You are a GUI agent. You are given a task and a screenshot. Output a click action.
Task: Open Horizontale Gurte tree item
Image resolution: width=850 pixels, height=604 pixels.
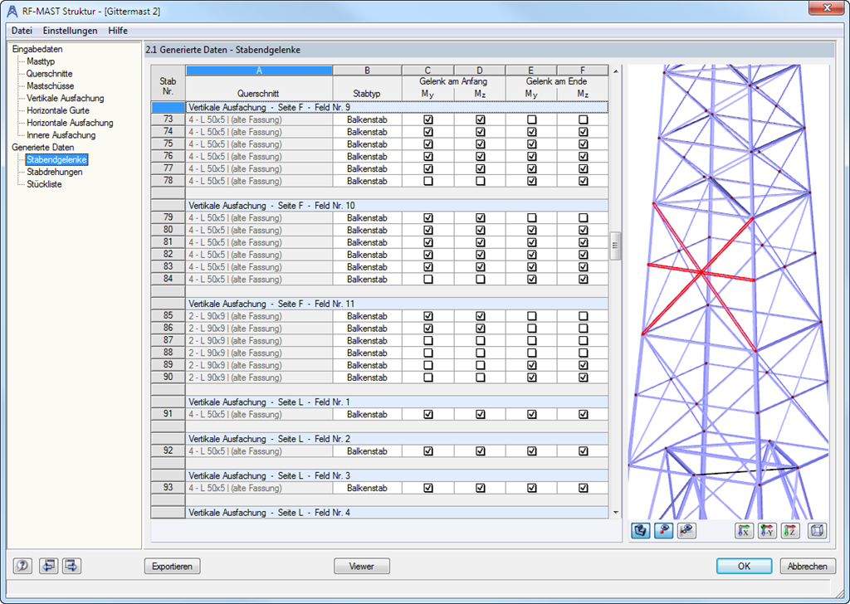[58, 110]
